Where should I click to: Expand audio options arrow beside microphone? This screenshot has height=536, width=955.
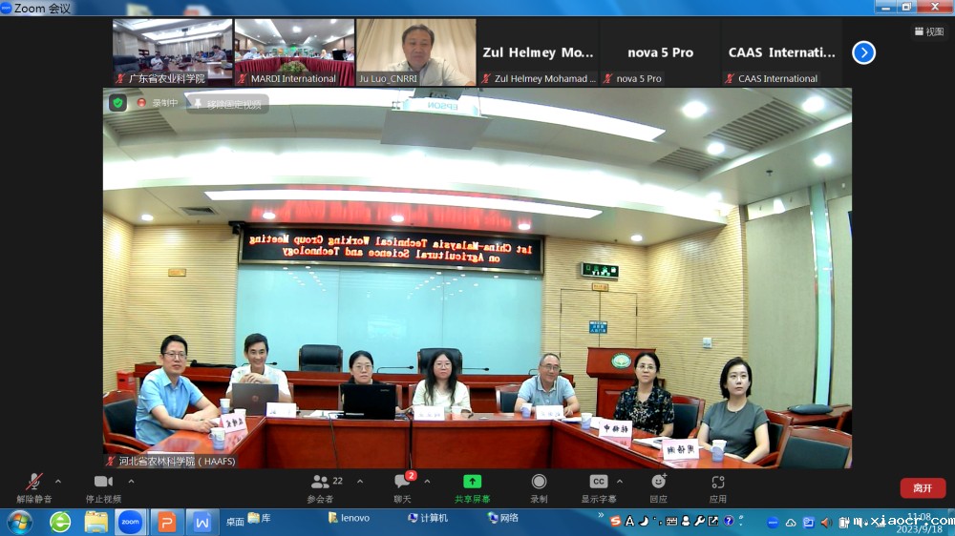[x=58, y=482]
